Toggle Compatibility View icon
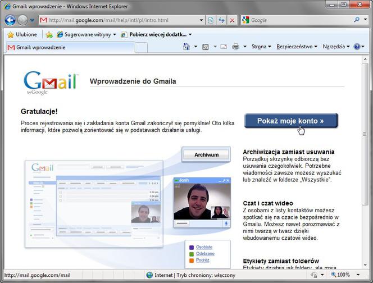 (211, 20)
